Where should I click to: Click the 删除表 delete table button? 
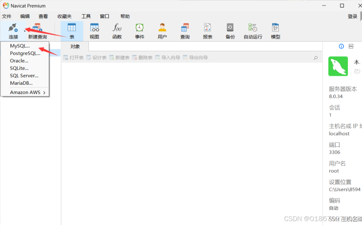[142, 57]
